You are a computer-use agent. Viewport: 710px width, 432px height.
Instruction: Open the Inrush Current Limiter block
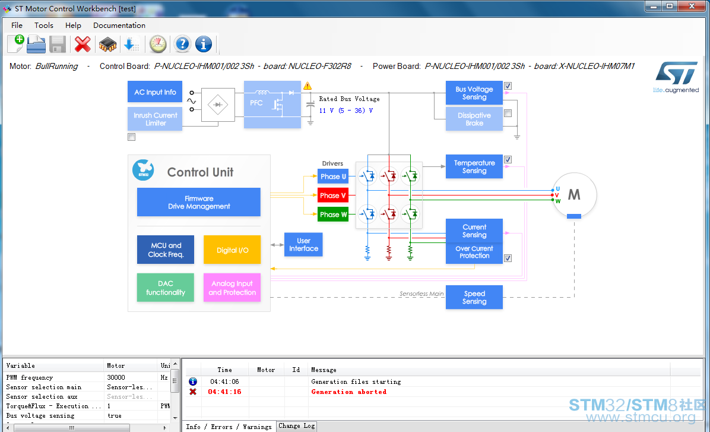[x=155, y=119]
